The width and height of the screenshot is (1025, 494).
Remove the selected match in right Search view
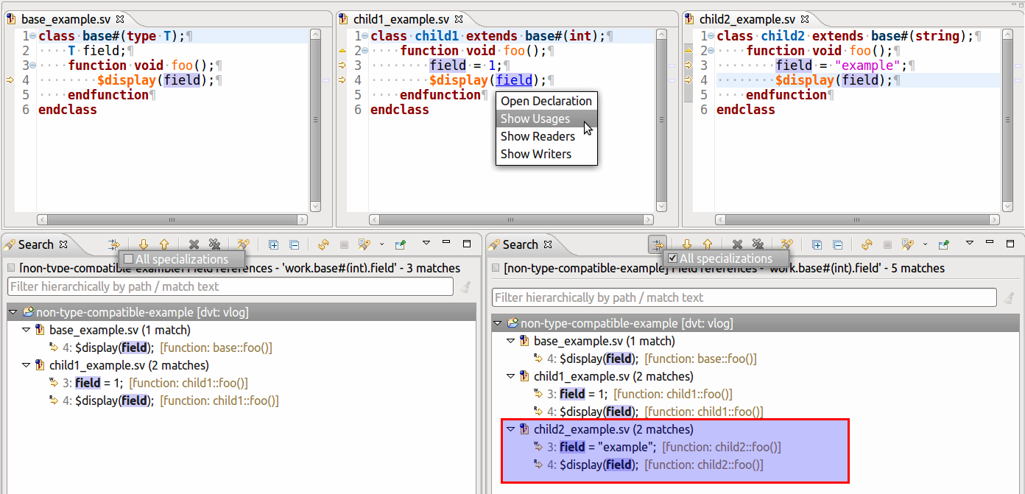[x=738, y=244]
